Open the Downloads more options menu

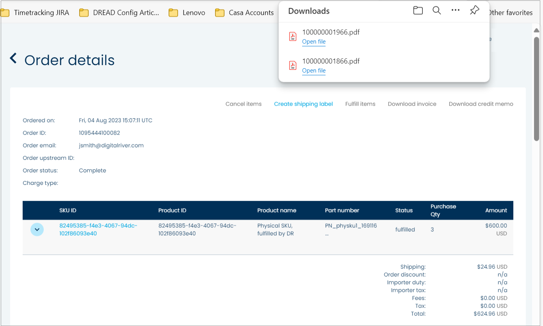click(455, 11)
